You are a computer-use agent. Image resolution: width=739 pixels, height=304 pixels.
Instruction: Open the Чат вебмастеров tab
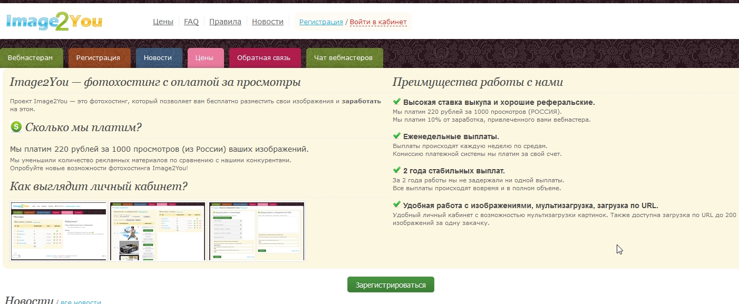click(344, 58)
